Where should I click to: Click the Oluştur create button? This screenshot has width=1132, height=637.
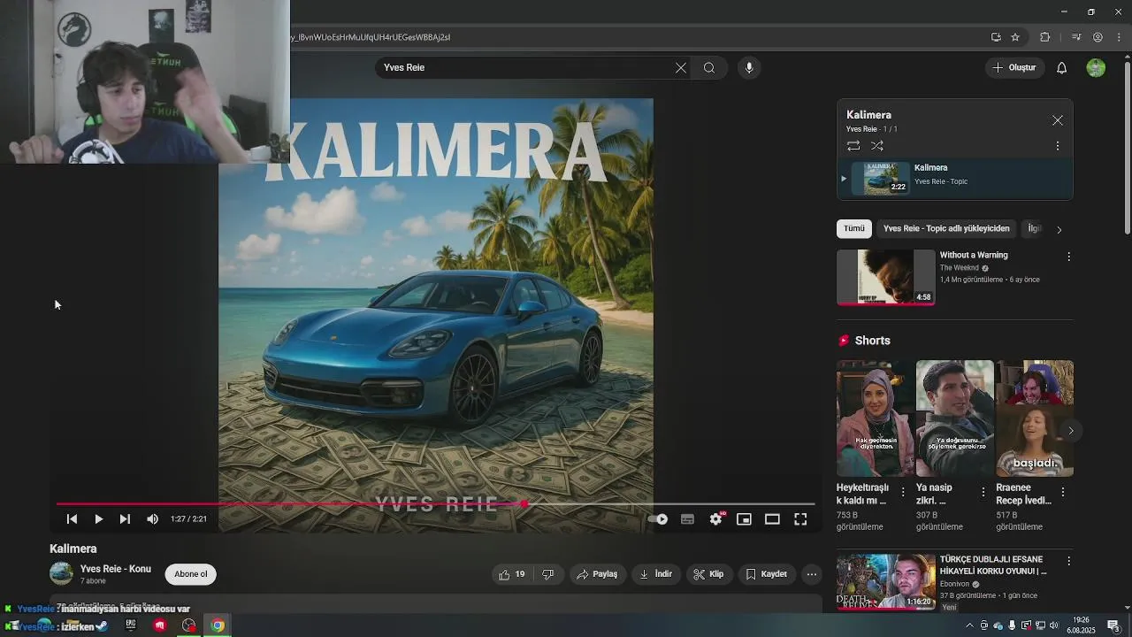coord(1013,68)
